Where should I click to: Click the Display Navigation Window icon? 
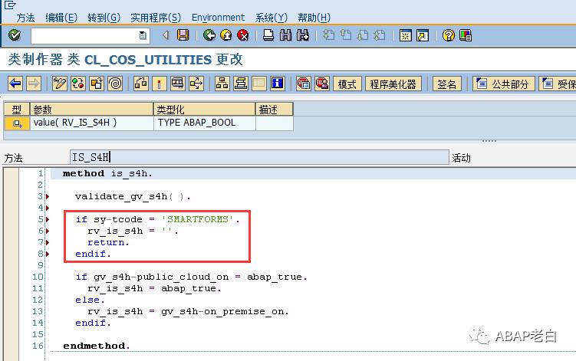(241, 84)
